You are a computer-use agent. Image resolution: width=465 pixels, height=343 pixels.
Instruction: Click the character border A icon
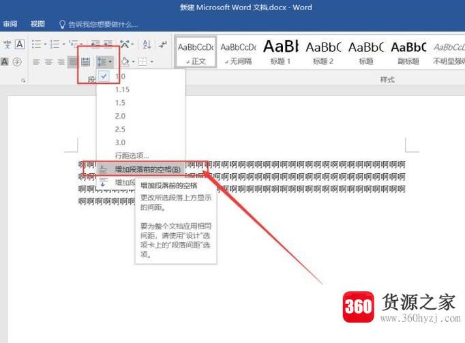point(20,44)
